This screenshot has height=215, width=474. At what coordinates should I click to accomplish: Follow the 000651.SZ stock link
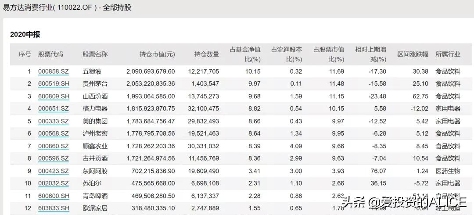tap(54, 108)
